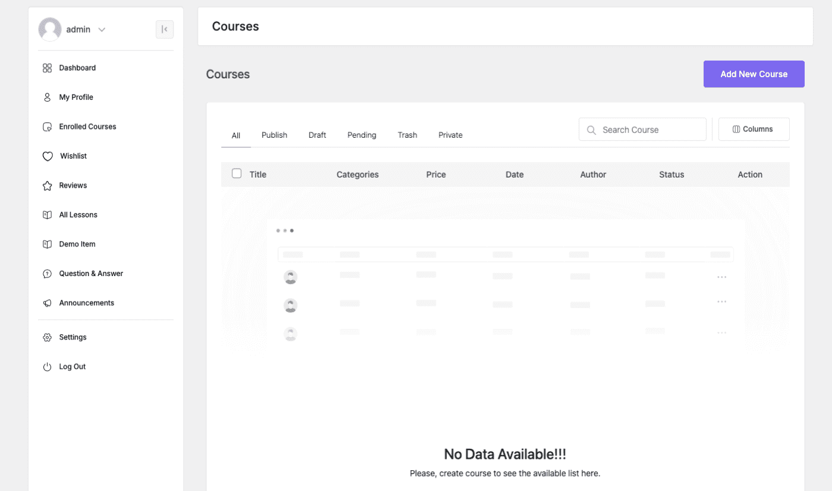Viewport: 832px width, 491px height.
Task: Click the Question & Answer bubble icon
Action: tap(48, 274)
